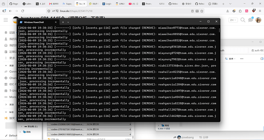Image resolution: width=264 pixels, height=140 pixels.
Task: Open a new browser tab with plus
Action: click(223, 4)
